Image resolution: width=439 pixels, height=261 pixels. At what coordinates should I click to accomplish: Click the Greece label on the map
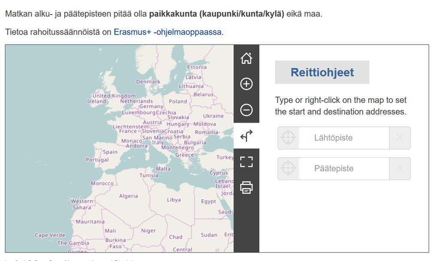tap(184, 155)
